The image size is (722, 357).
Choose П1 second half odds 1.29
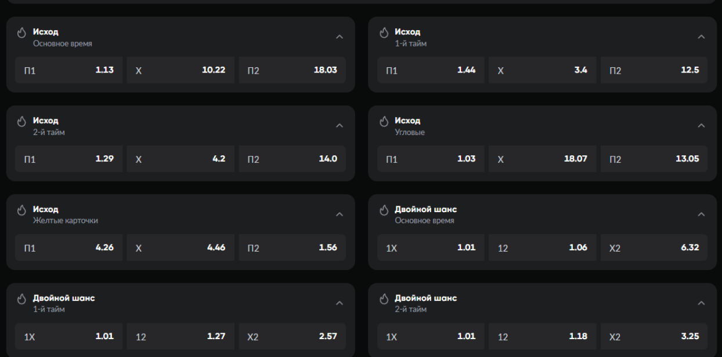68,159
